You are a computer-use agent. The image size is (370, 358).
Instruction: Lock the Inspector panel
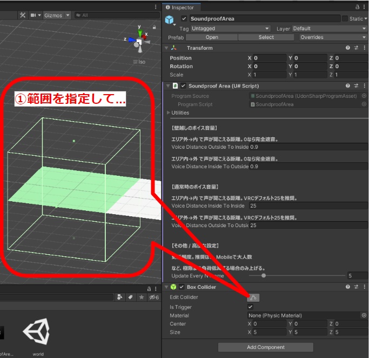pyautogui.click(x=357, y=7)
